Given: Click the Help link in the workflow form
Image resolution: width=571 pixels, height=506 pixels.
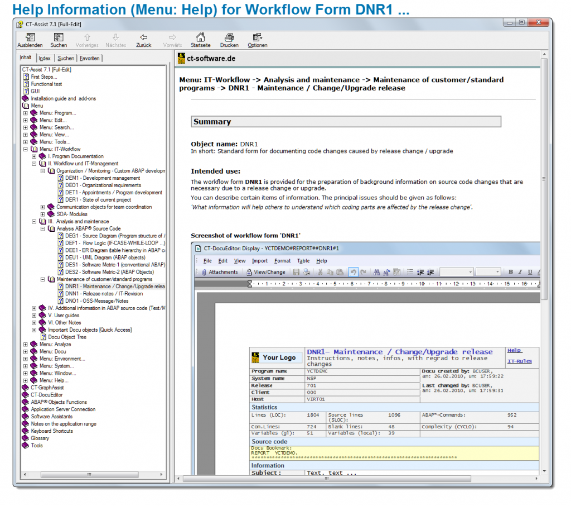Looking at the screenshot, I should pos(514,350).
